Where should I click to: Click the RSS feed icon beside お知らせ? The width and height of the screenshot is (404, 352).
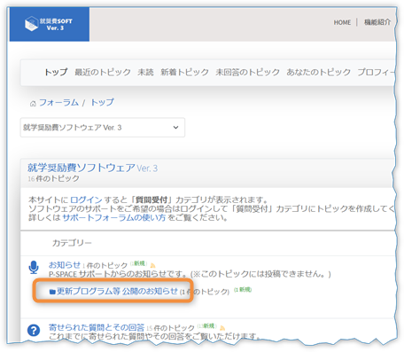point(152,265)
